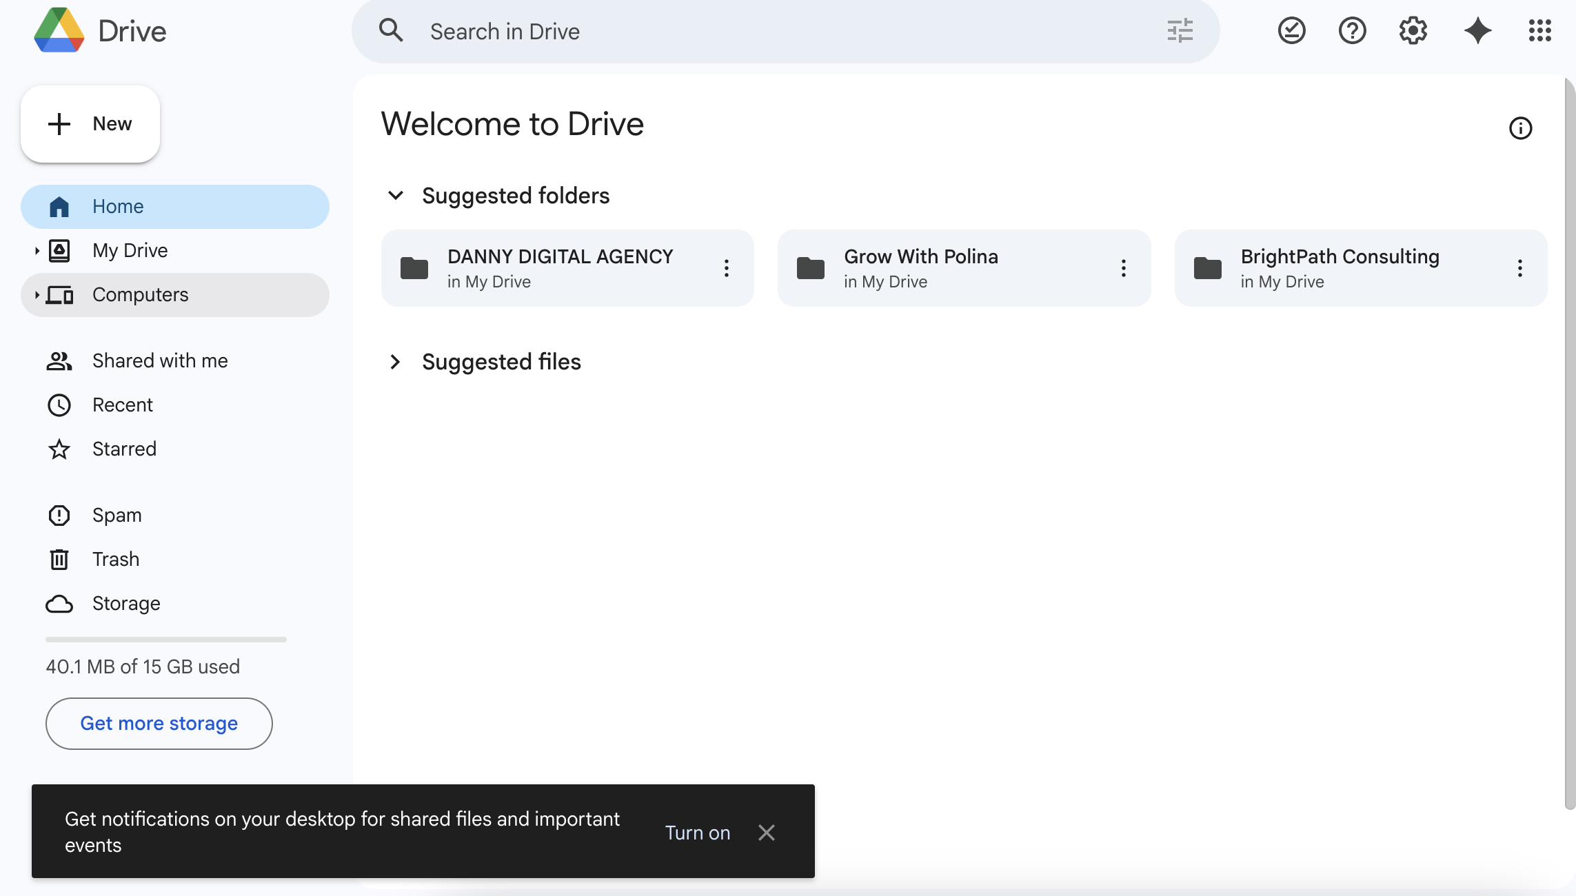Expand the My Drive tree arrow
The height and width of the screenshot is (896, 1576).
pyautogui.click(x=37, y=251)
